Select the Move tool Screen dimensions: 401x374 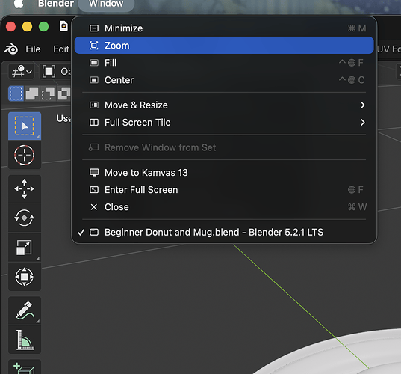tap(25, 188)
